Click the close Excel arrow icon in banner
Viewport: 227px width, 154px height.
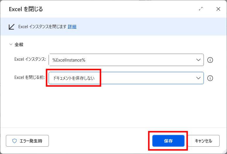(12, 27)
